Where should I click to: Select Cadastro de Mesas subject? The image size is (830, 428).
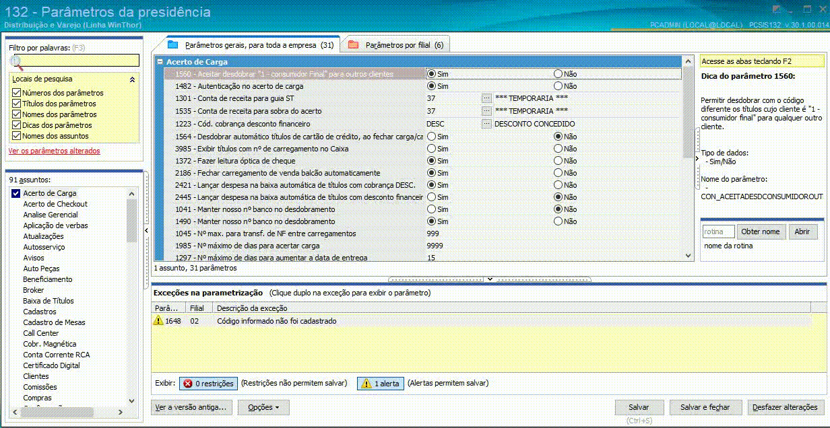click(x=54, y=322)
